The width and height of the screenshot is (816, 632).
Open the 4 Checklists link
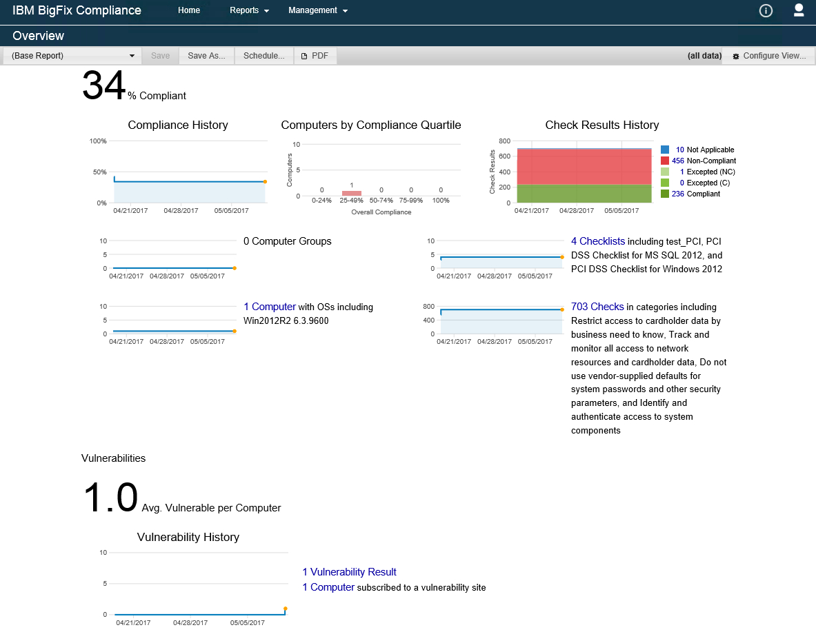(598, 241)
